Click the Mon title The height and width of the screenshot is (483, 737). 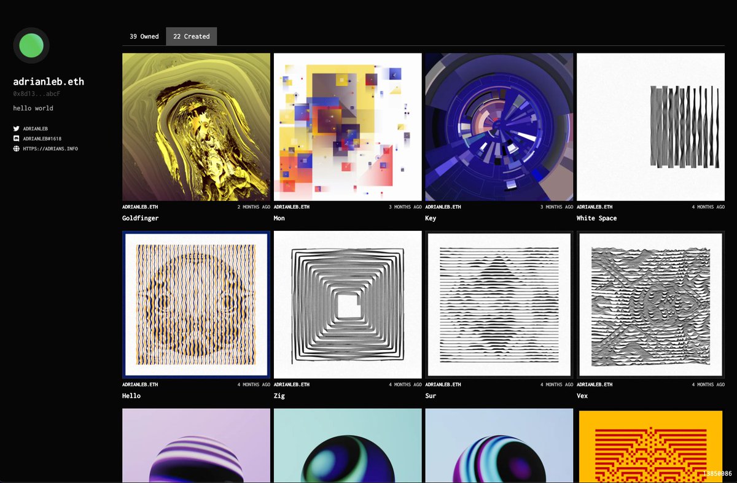click(279, 218)
